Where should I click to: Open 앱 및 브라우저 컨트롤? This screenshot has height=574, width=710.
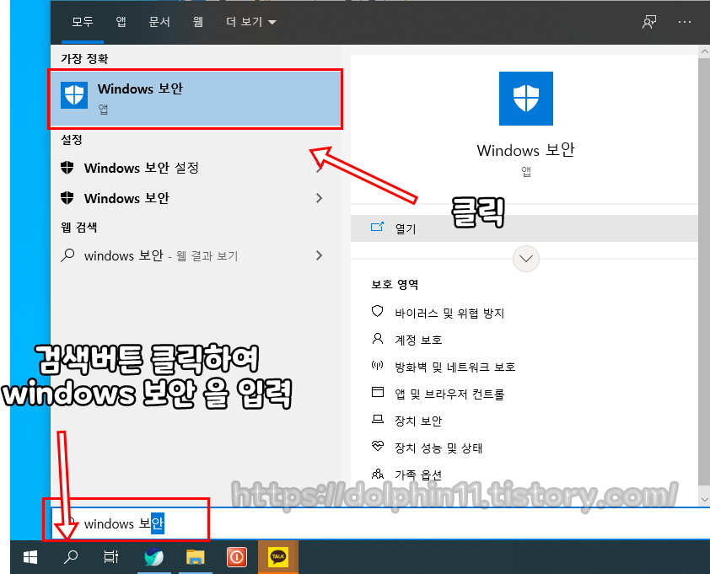click(x=449, y=394)
